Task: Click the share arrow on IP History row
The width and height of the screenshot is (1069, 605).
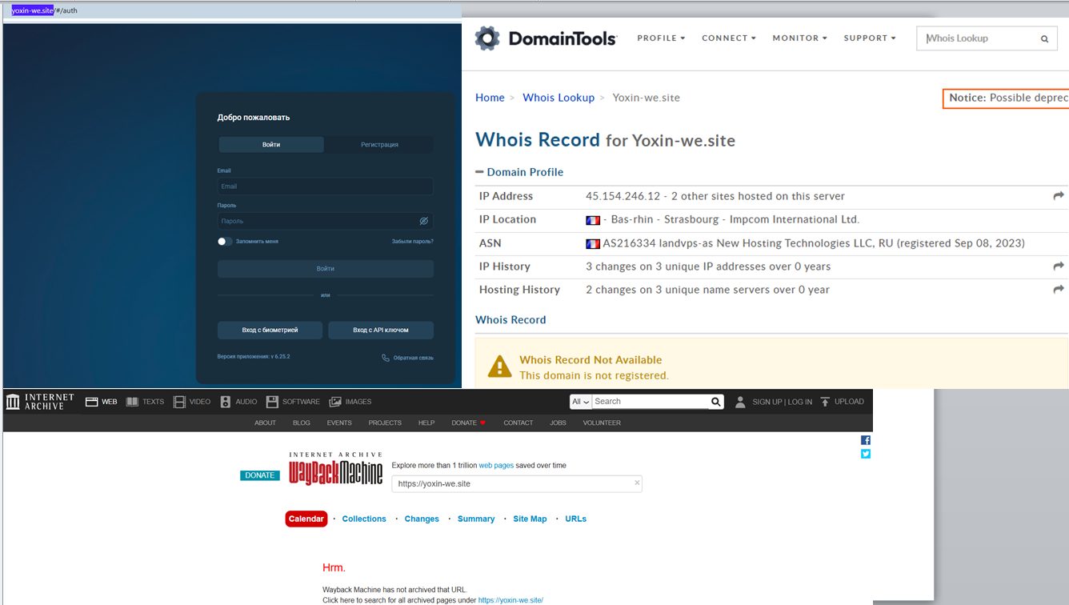Action: tap(1059, 266)
